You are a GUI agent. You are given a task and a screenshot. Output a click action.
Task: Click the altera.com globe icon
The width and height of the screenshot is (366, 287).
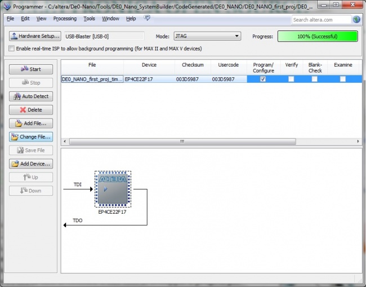[x=356, y=20]
